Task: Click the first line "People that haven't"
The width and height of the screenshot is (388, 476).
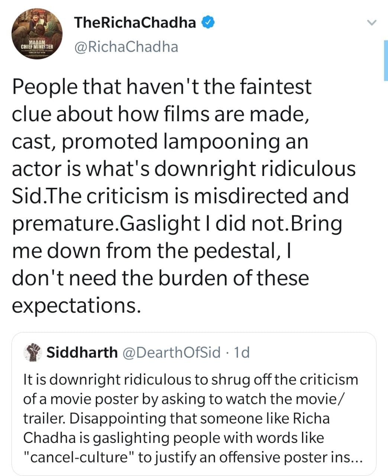Action: tap(161, 87)
